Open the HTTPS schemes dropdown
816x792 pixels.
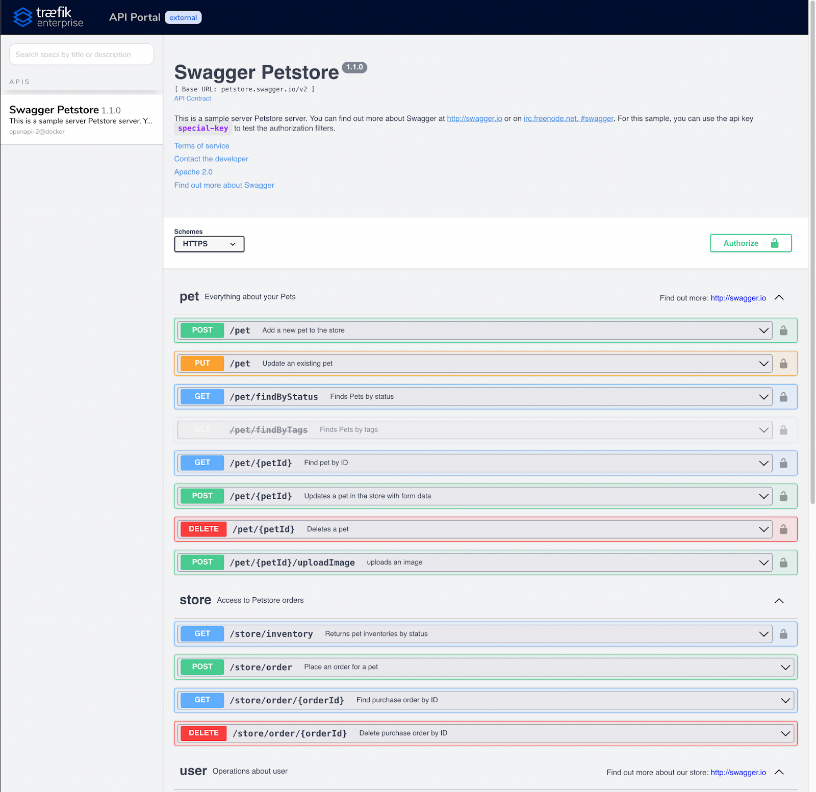[209, 244]
